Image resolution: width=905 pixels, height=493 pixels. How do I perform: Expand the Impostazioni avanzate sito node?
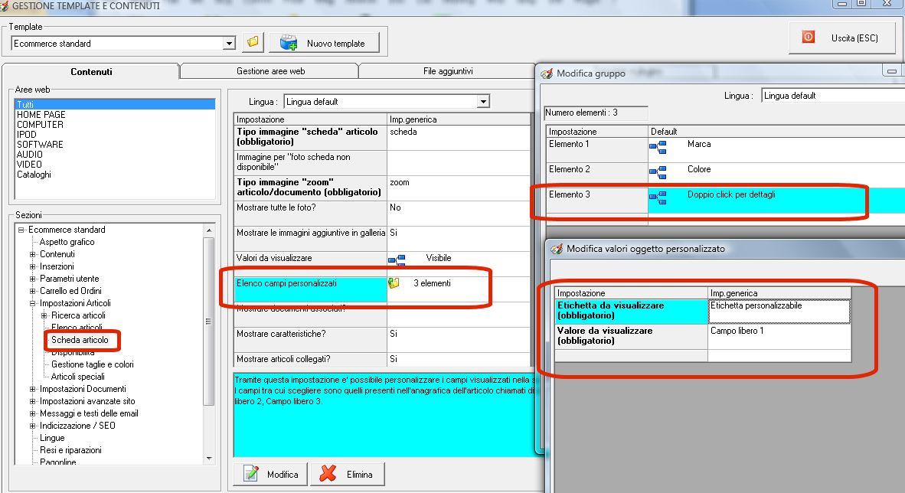[x=33, y=401]
